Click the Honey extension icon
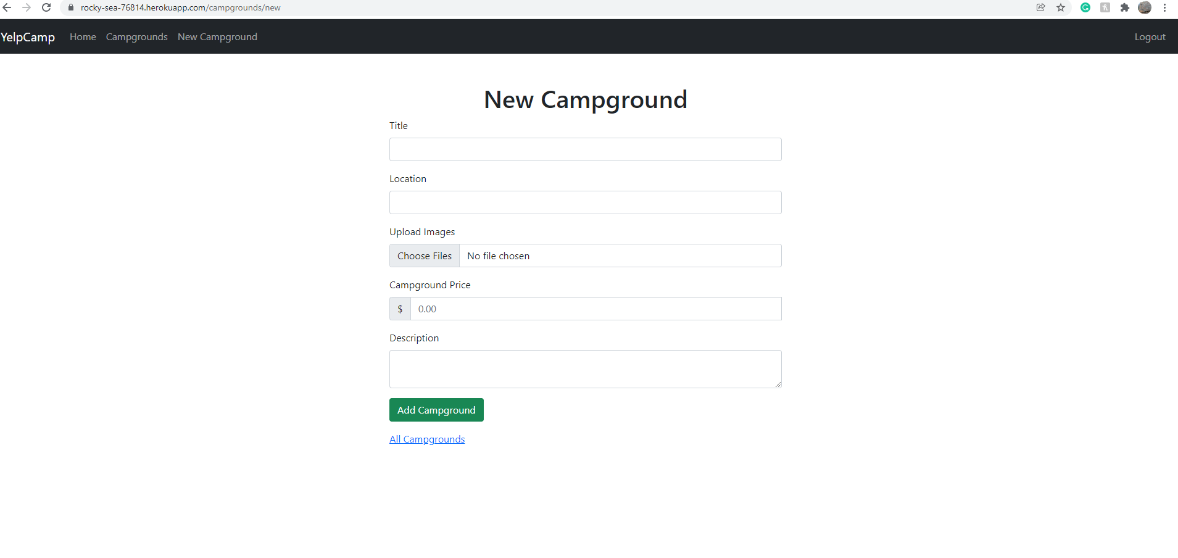1178x558 pixels. [1105, 8]
